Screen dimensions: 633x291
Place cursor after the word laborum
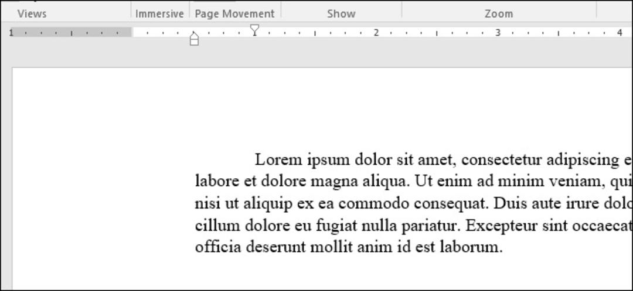coord(504,247)
